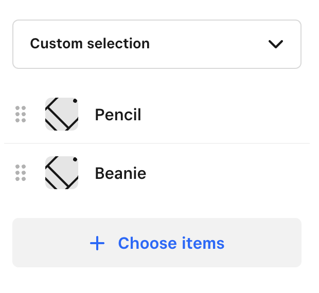Add more items via the gray button
This screenshot has height=293, width=319.
pyautogui.click(x=157, y=243)
